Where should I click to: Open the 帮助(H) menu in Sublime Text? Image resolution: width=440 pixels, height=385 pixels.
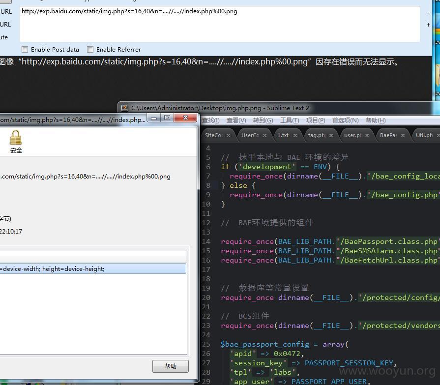pyautogui.click(x=376, y=120)
